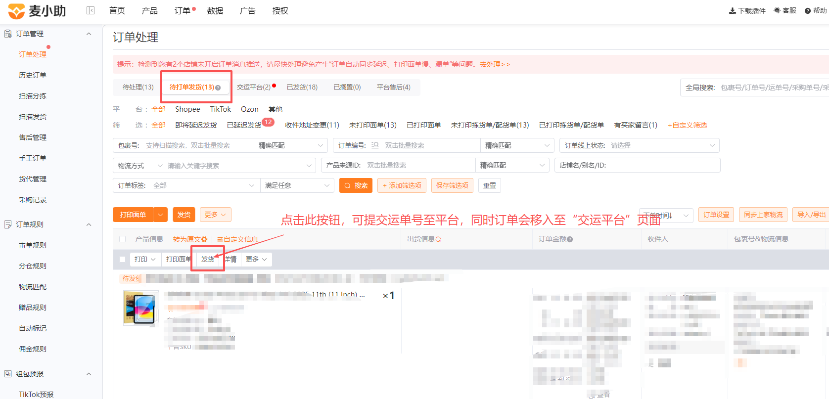829x399 pixels.
Task: Open 订单线上状态 dropdown
Action: pyautogui.click(x=640, y=145)
